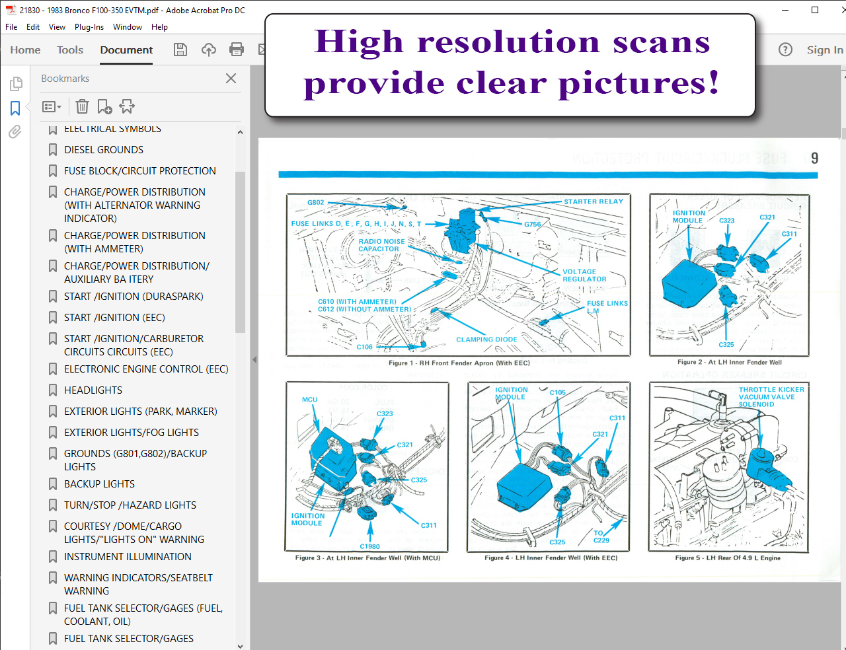Click the THROTTLE KICKER VACUUM VALVE SOLENOID label
Screen dimensions: 846x650
[771, 397]
